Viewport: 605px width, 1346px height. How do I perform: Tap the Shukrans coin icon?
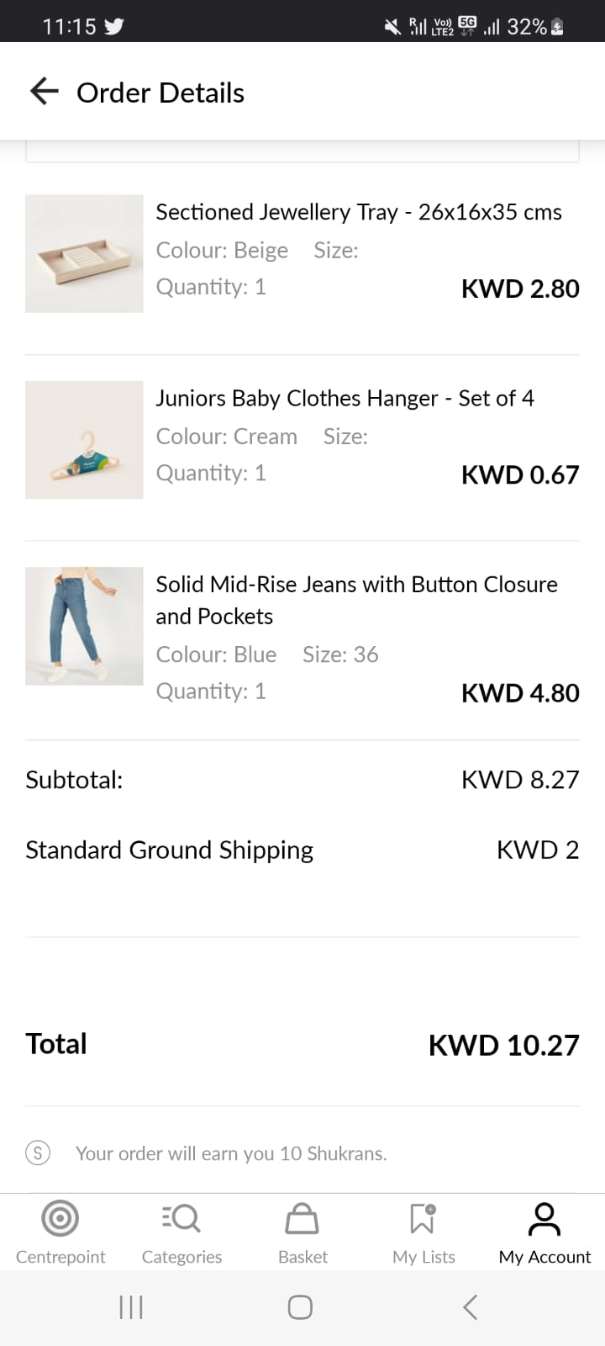point(38,1153)
